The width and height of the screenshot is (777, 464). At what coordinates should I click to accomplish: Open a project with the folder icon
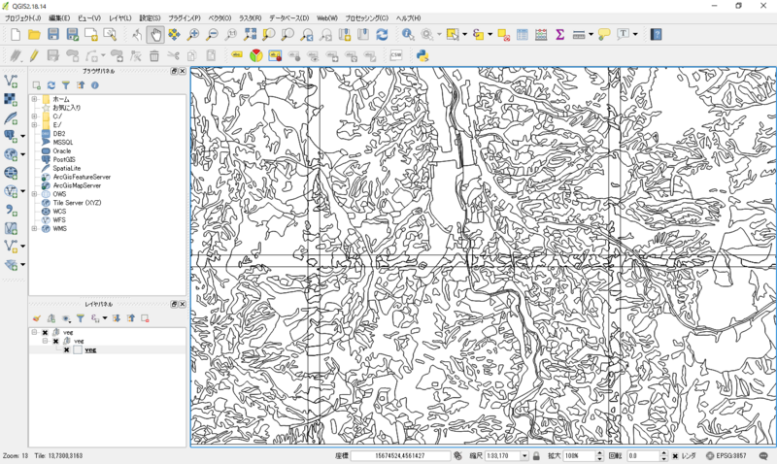pyautogui.click(x=34, y=34)
